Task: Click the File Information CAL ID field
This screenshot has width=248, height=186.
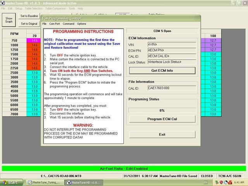Action: click(172, 88)
